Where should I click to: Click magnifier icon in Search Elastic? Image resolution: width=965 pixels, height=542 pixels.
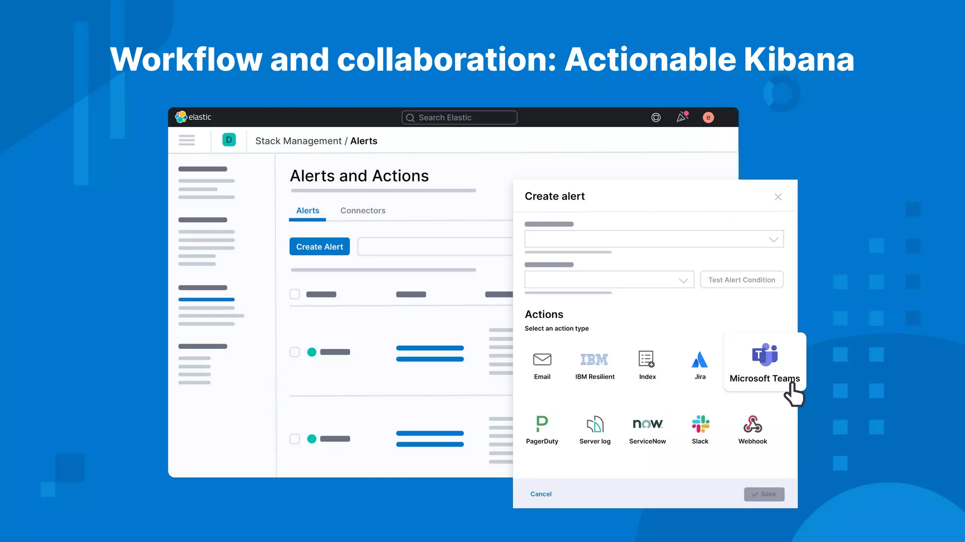[x=410, y=118]
